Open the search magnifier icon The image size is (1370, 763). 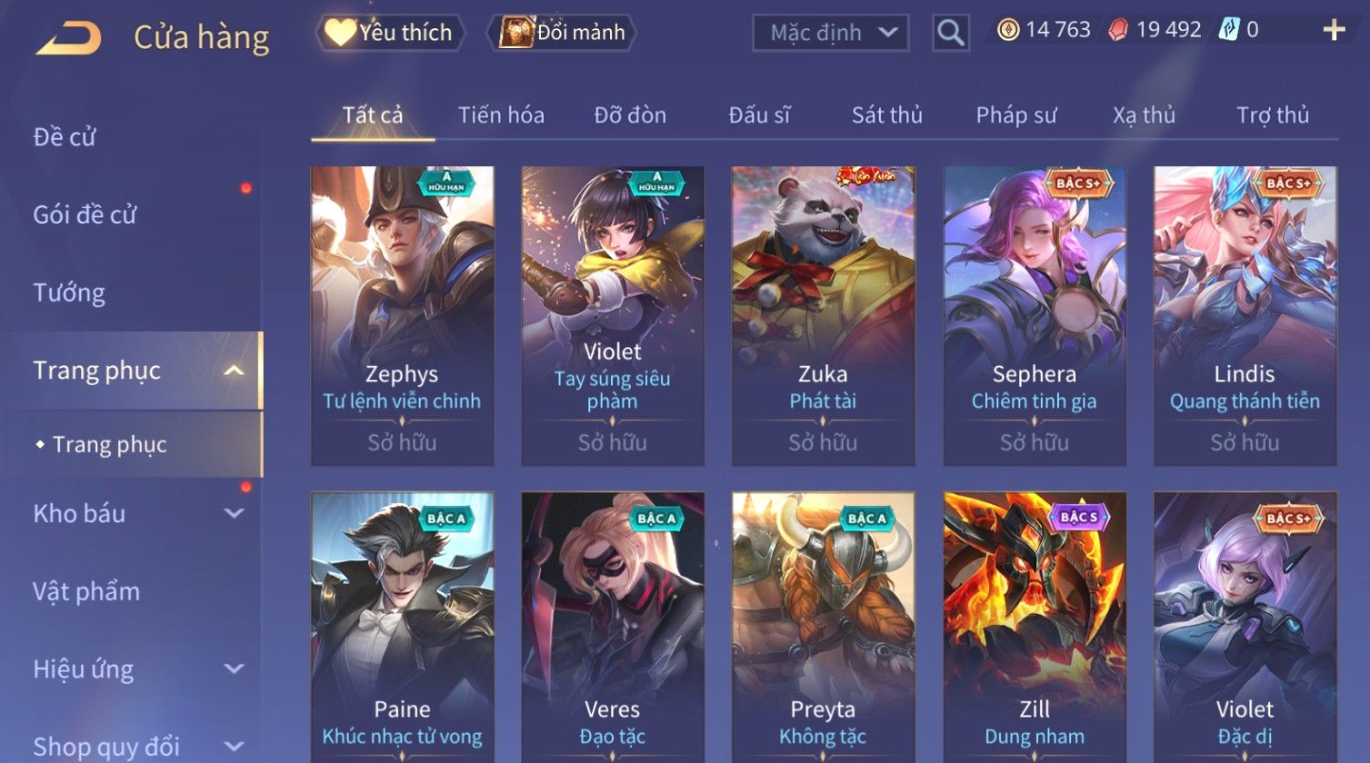point(950,34)
